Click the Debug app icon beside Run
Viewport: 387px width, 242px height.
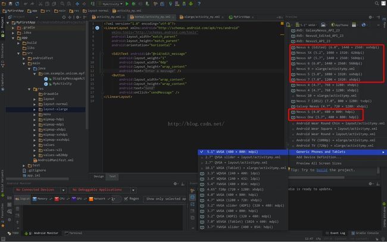[134, 4]
